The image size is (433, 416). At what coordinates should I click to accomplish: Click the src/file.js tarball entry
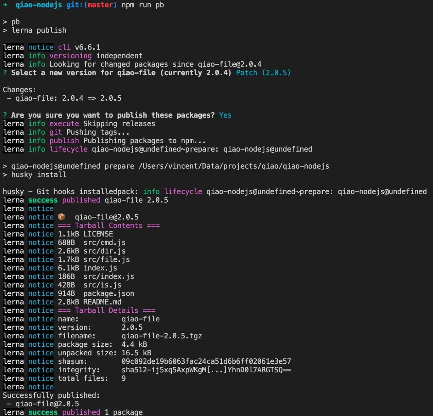pyautogui.click(x=106, y=259)
